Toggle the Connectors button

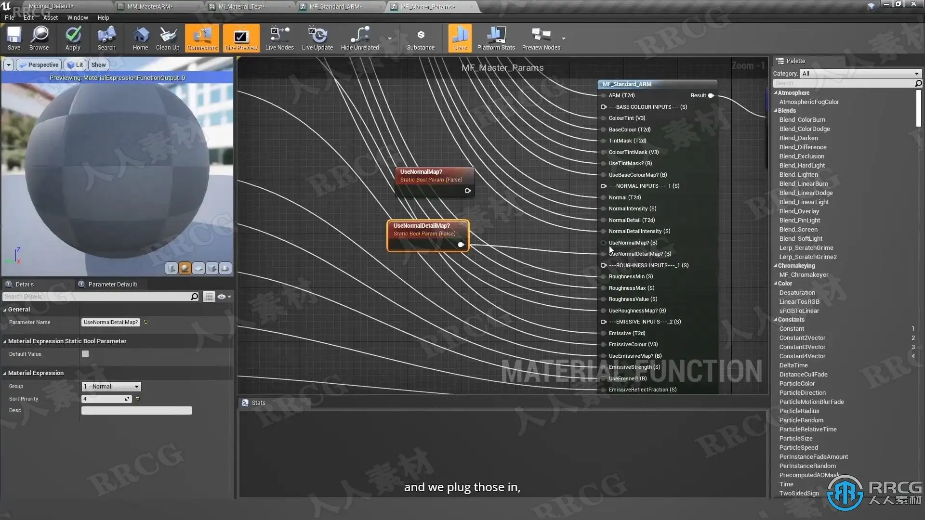click(202, 38)
